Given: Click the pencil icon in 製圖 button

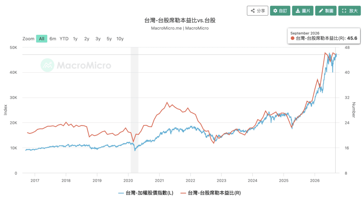Looking at the screenshot, I should click(321, 11).
